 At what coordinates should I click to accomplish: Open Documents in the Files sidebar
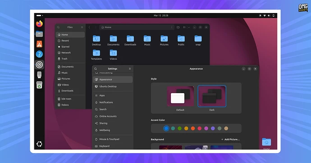[70, 67]
